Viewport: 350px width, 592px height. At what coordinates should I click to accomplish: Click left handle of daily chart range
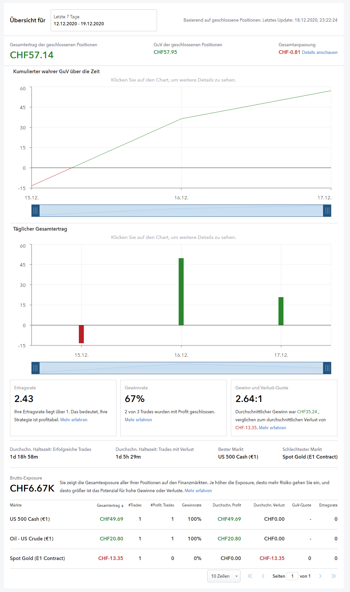tap(35, 368)
